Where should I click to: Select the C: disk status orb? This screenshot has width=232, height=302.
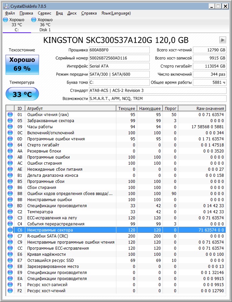pyautogui.click(x=6, y=20)
